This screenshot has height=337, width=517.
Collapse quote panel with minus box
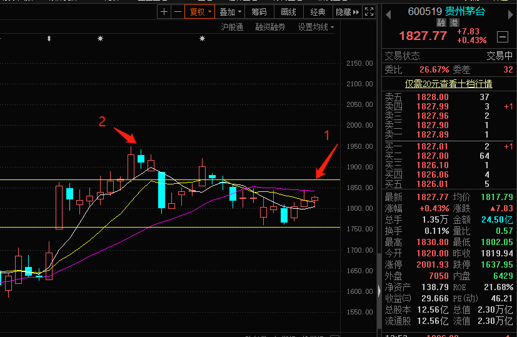click(503, 37)
